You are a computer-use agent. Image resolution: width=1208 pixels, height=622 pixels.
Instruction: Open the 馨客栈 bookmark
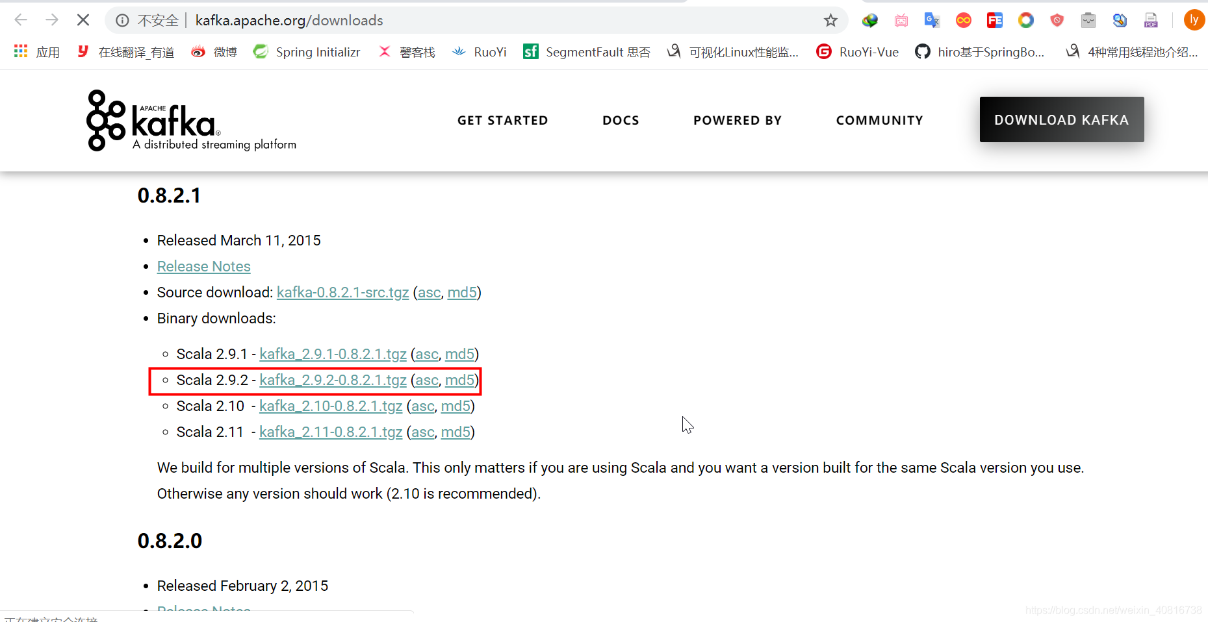pos(407,52)
